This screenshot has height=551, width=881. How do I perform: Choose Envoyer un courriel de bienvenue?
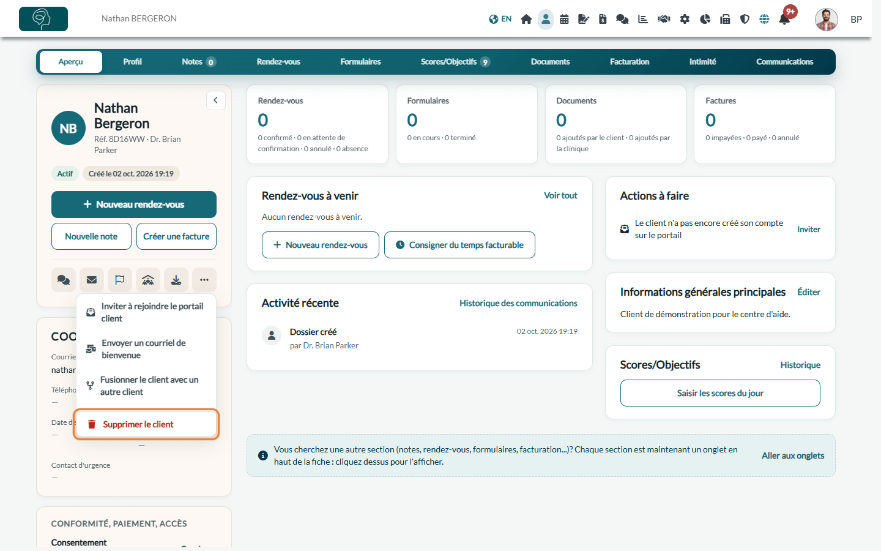tap(146, 349)
